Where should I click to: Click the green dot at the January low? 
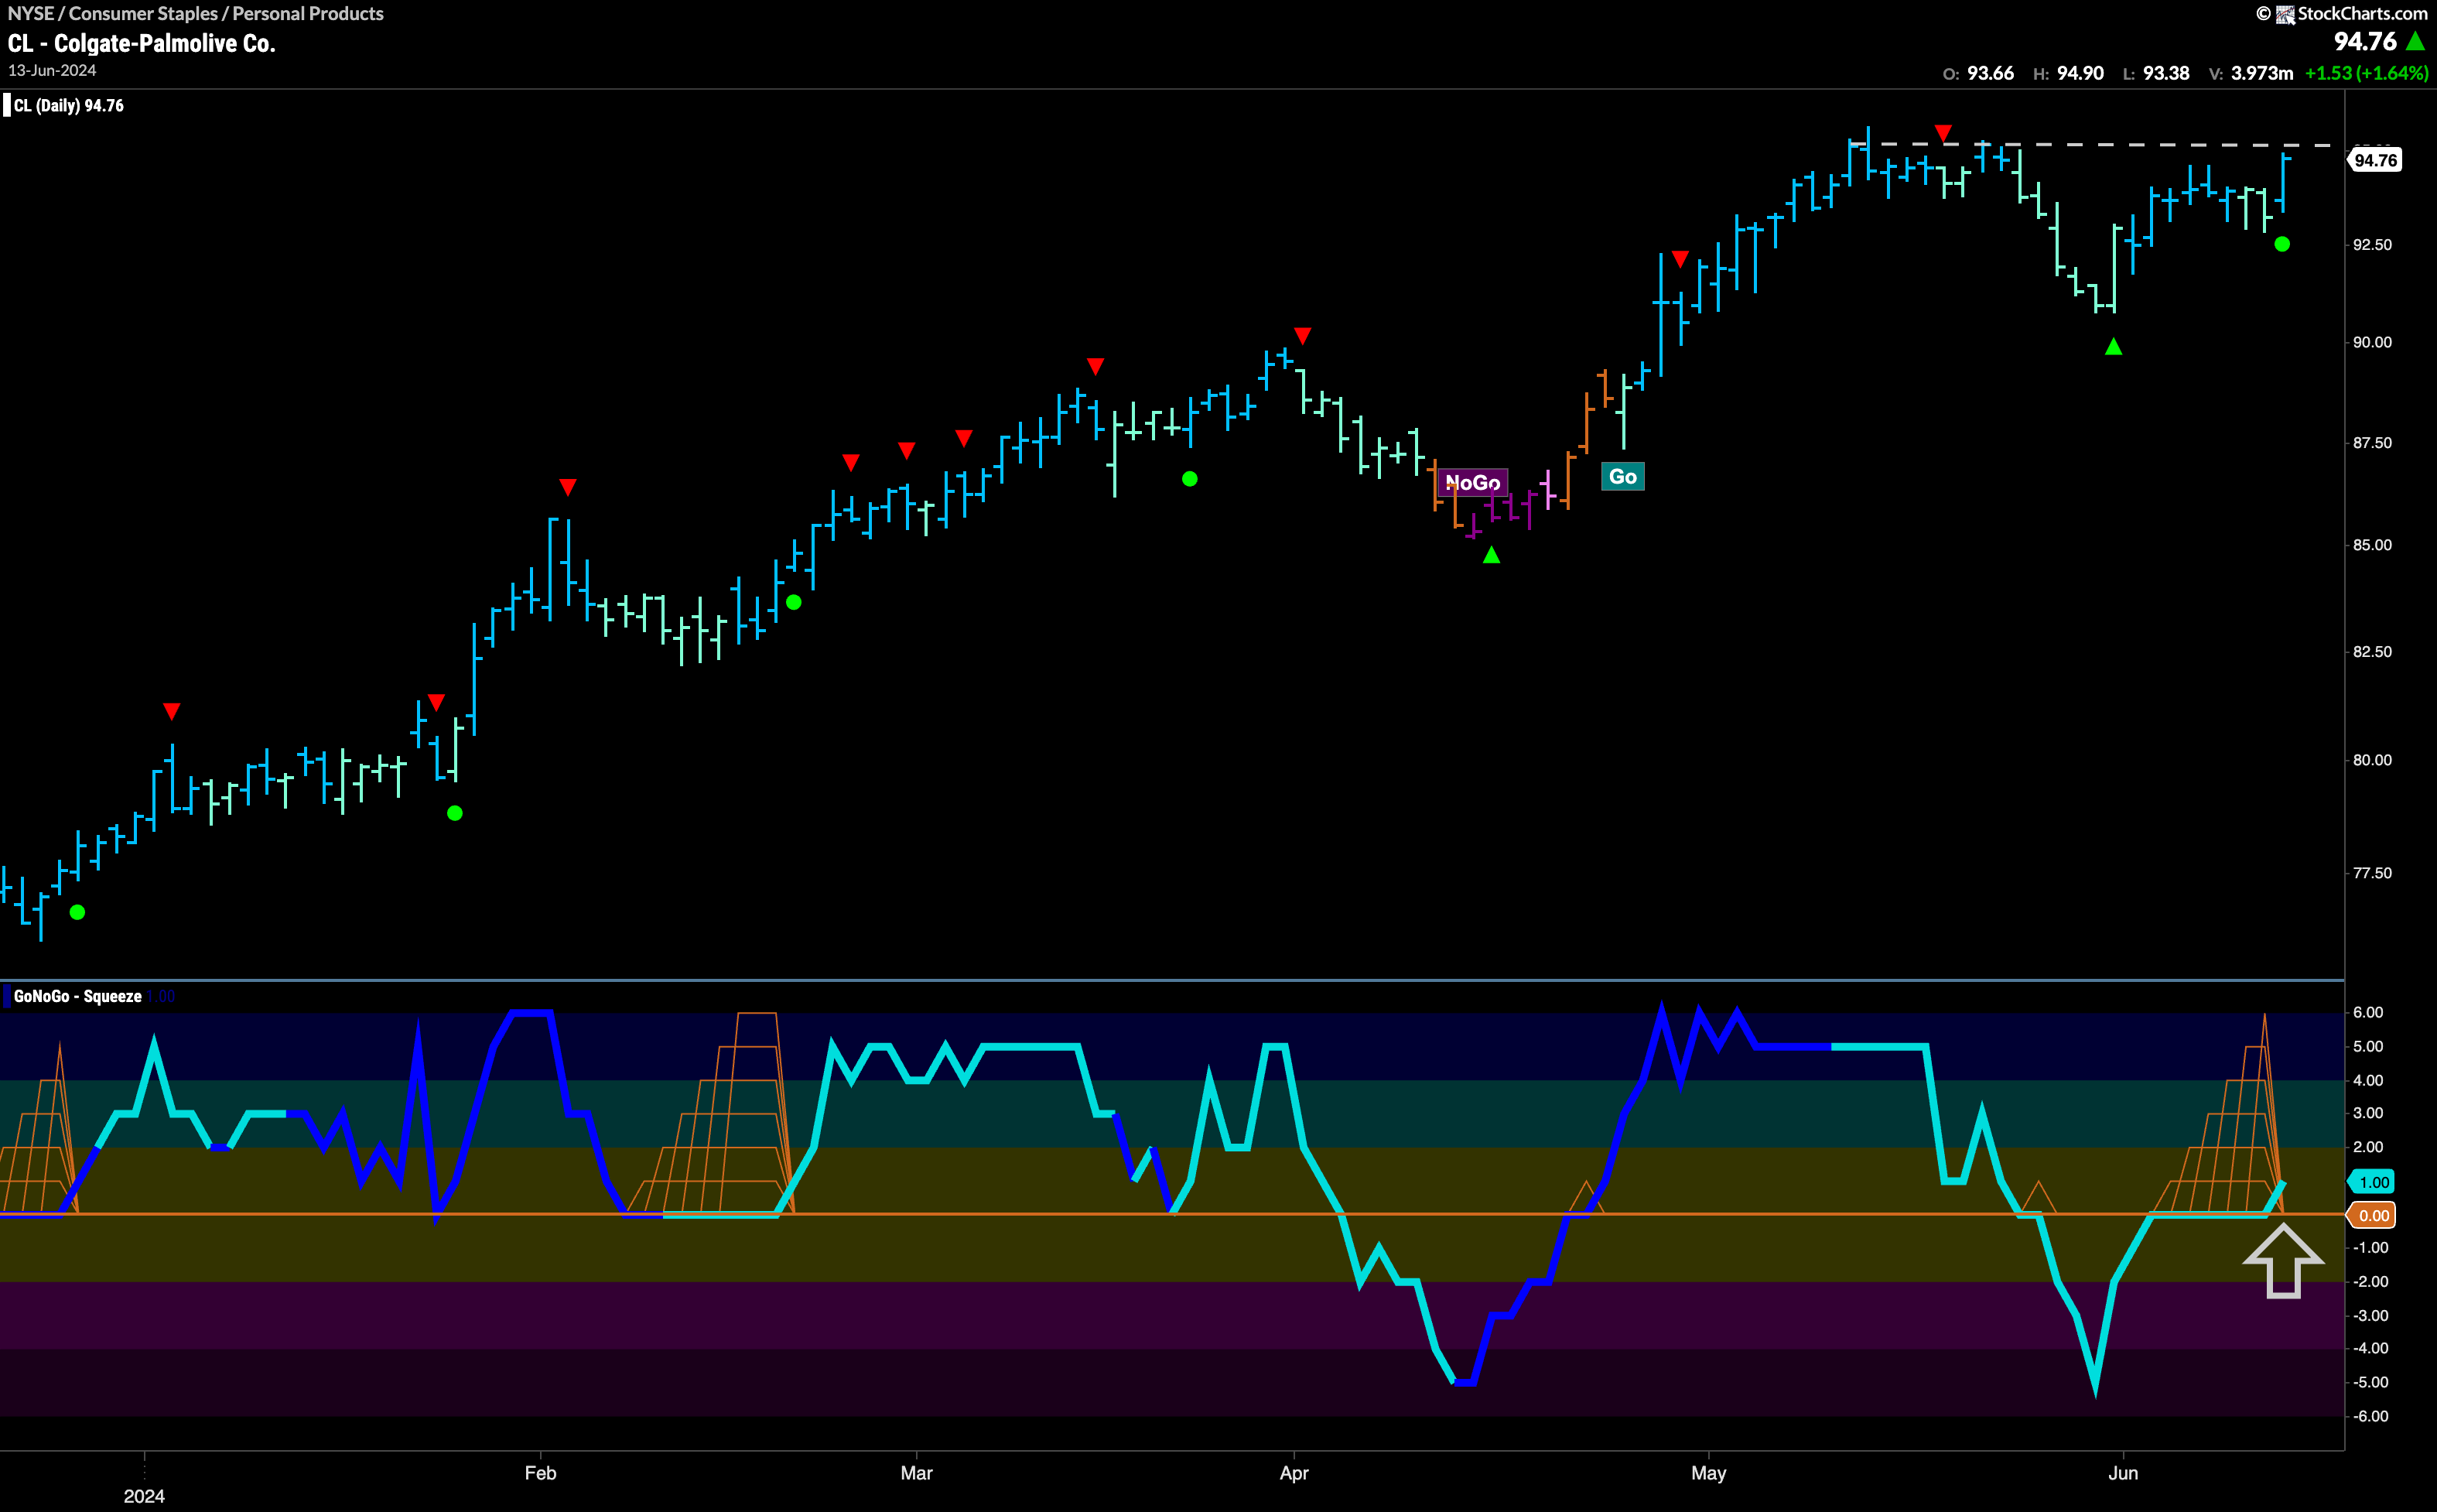[77, 912]
